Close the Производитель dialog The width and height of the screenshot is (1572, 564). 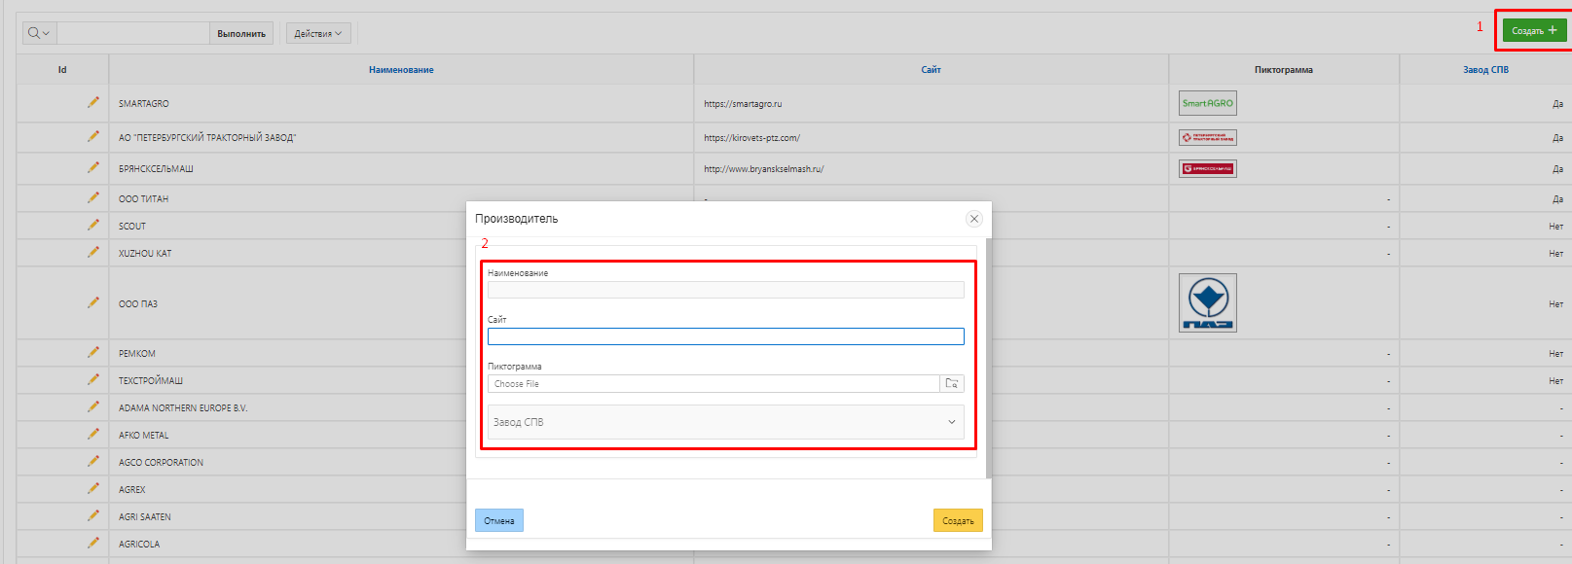(x=973, y=219)
